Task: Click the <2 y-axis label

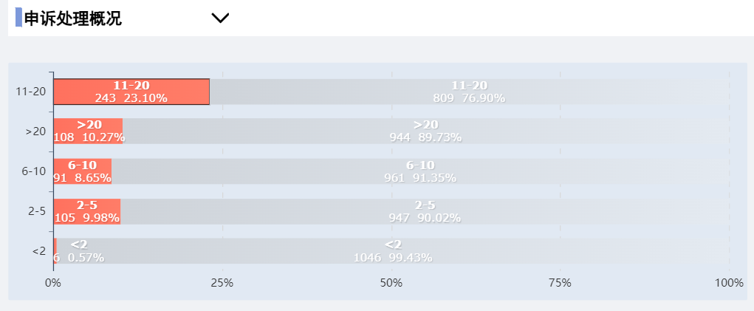Action: click(39, 251)
